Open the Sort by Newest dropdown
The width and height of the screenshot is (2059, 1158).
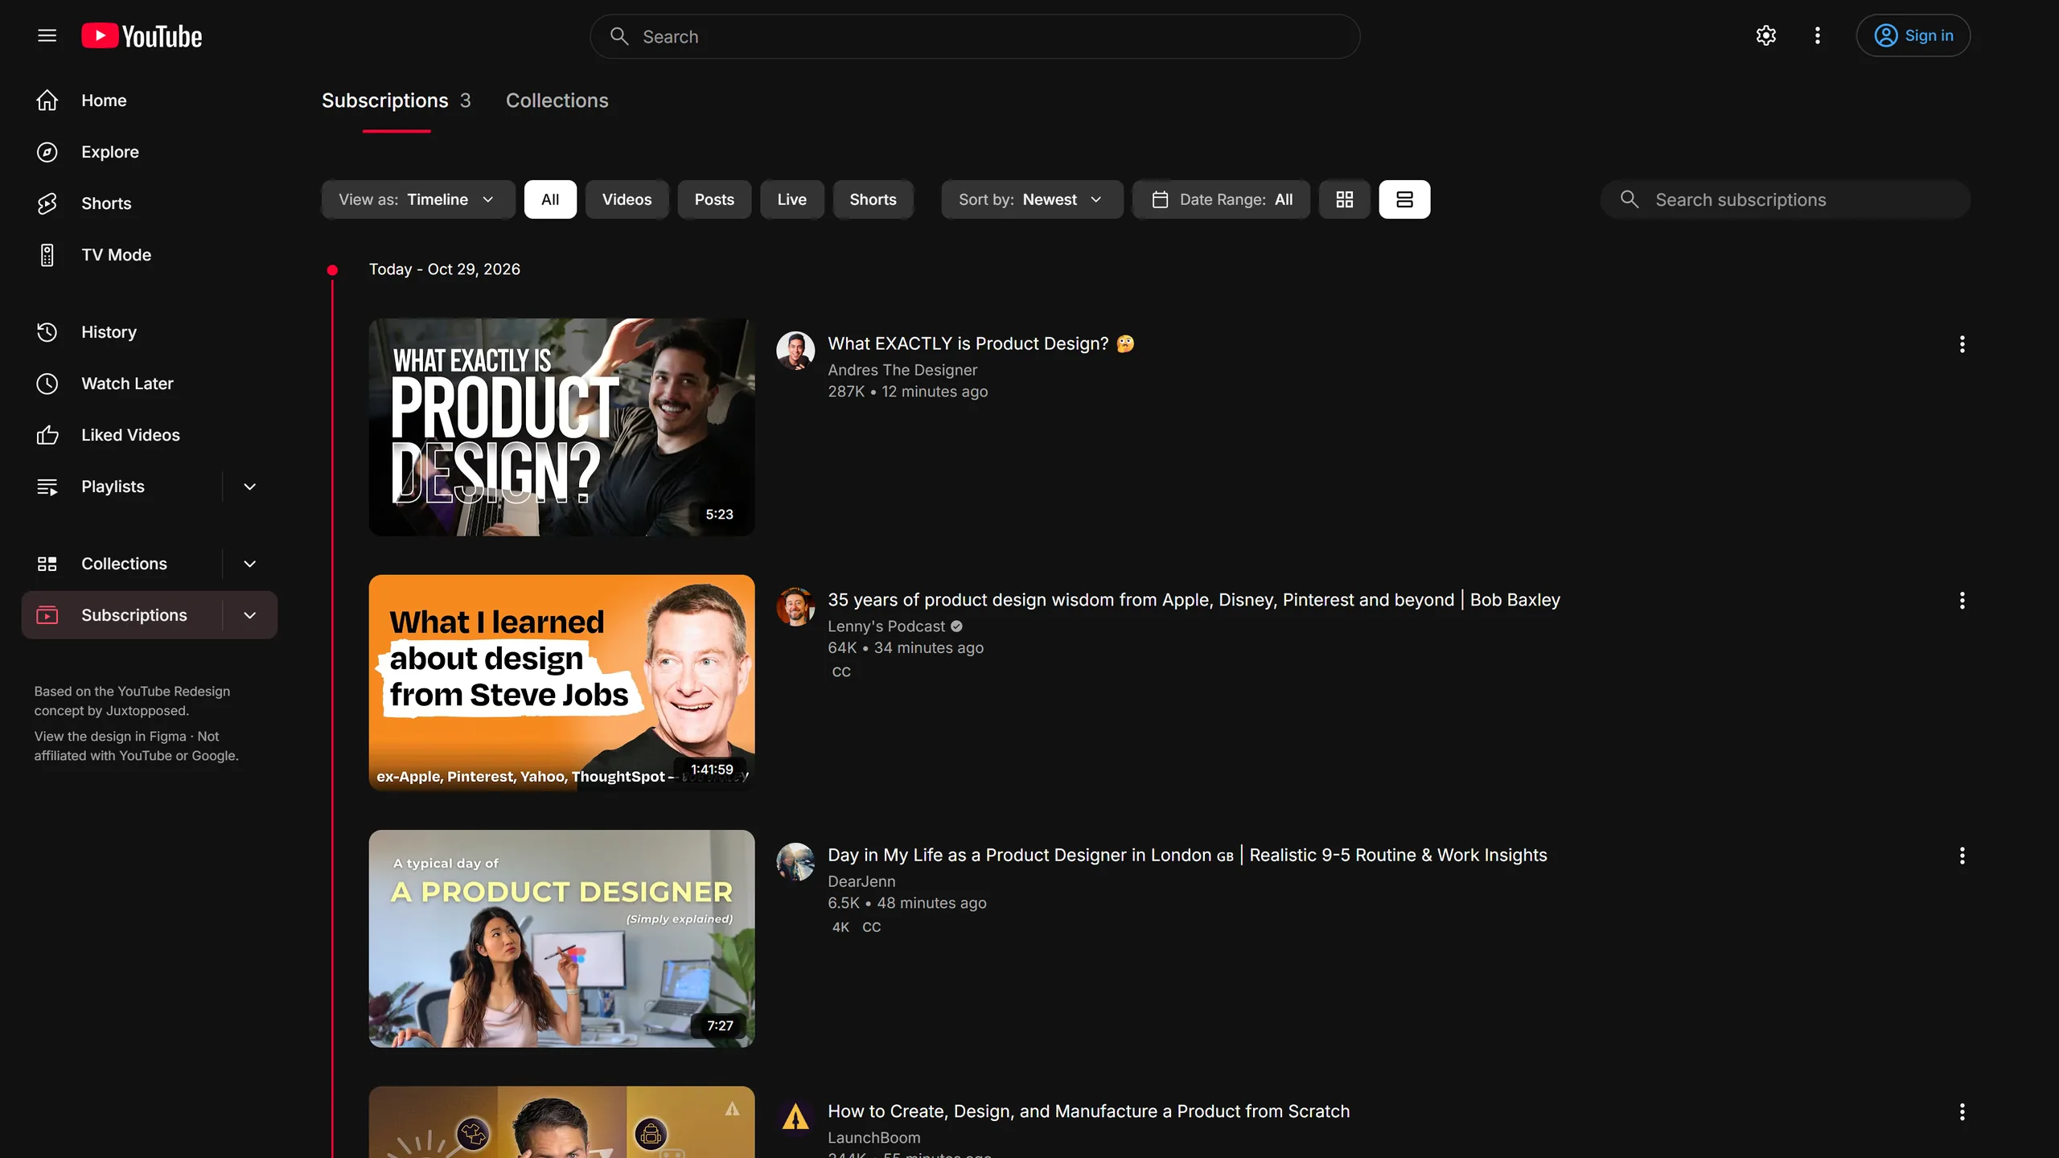click(x=1031, y=199)
